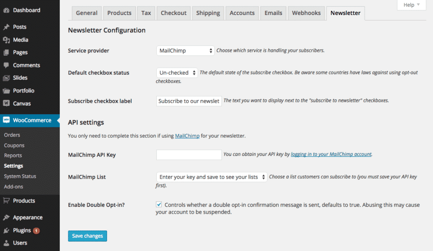Follow the logging in to your MailChimp account link

[331, 154]
